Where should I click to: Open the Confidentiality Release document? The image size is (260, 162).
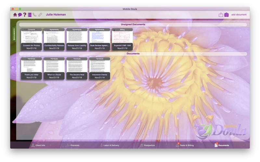click(54, 39)
